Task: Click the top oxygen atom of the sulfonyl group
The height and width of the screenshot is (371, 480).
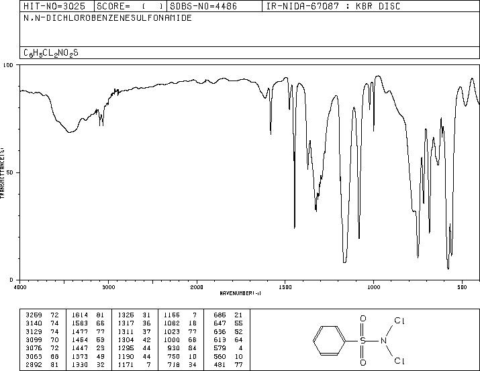Action: [x=363, y=319]
